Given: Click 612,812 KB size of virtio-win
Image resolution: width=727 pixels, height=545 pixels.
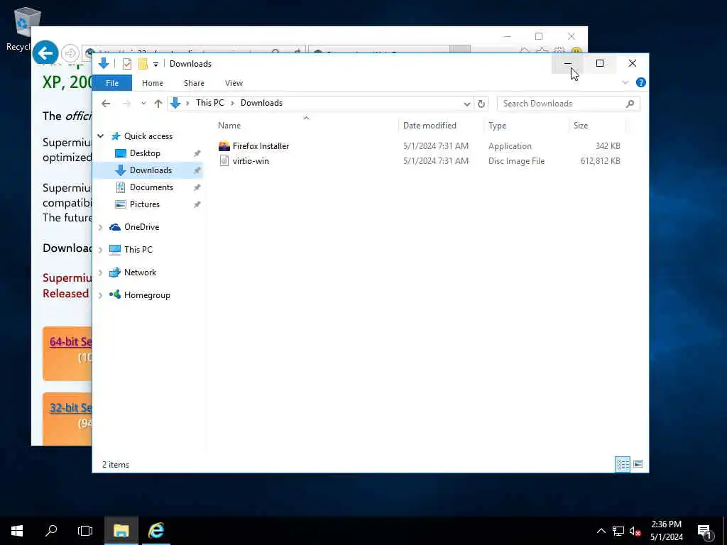Looking at the screenshot, I should [x=600, y=161].
